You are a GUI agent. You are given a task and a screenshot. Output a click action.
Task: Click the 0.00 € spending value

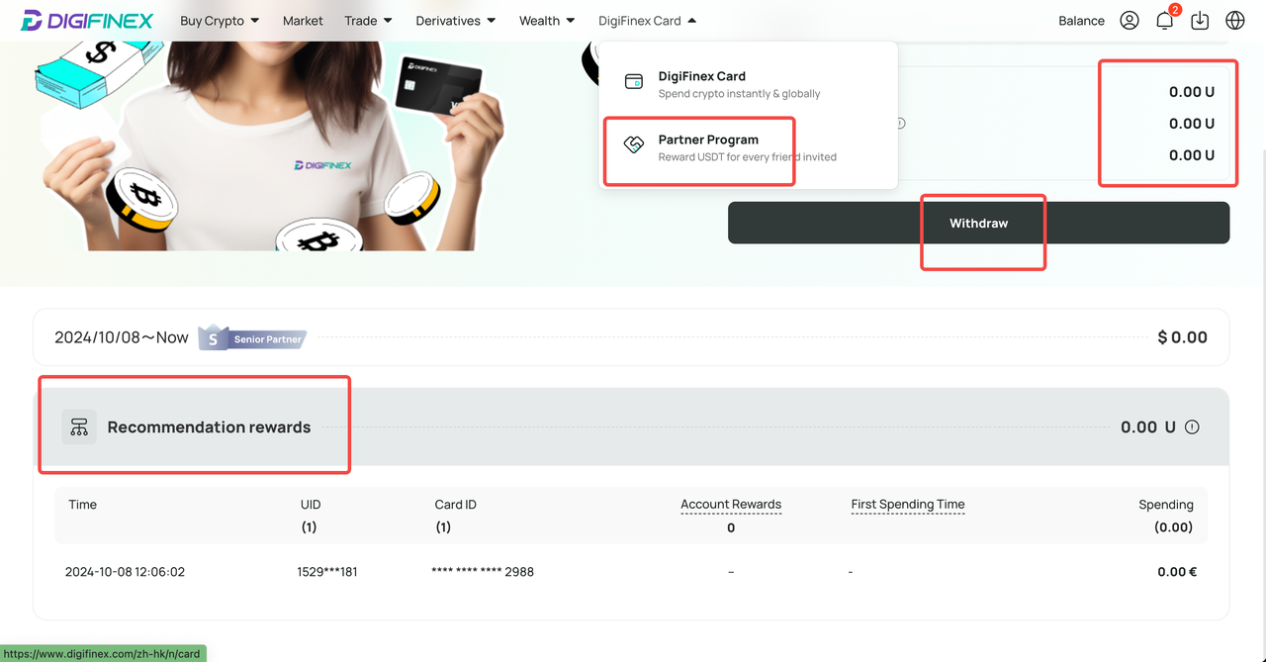pyautogui.click(x=1177, y=572)
